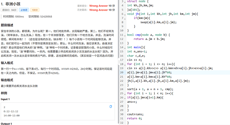Click the Output 1 label

point(6,124)
